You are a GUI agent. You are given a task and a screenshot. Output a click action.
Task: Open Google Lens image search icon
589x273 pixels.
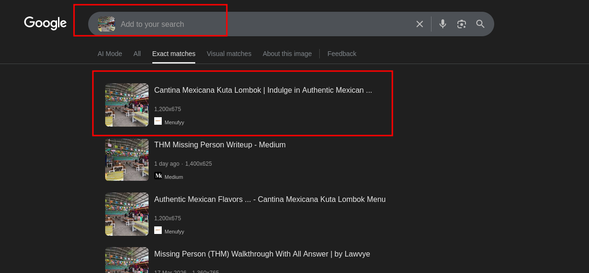[461, 24]
